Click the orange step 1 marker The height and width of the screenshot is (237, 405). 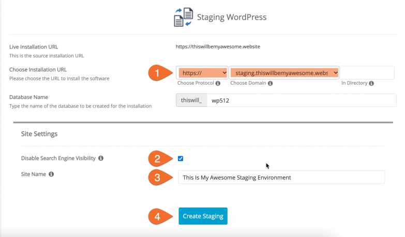click(158, 73)
